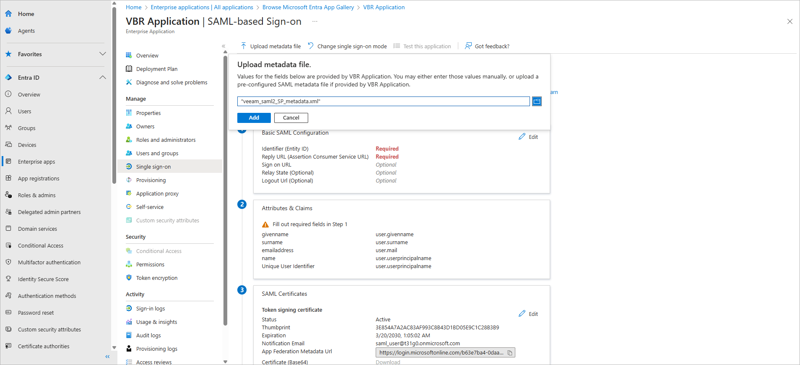Image resolution: width=800 pixels, height=365 pixels.
Task: Open the Agents icon in sidebar
Action: 8,31
